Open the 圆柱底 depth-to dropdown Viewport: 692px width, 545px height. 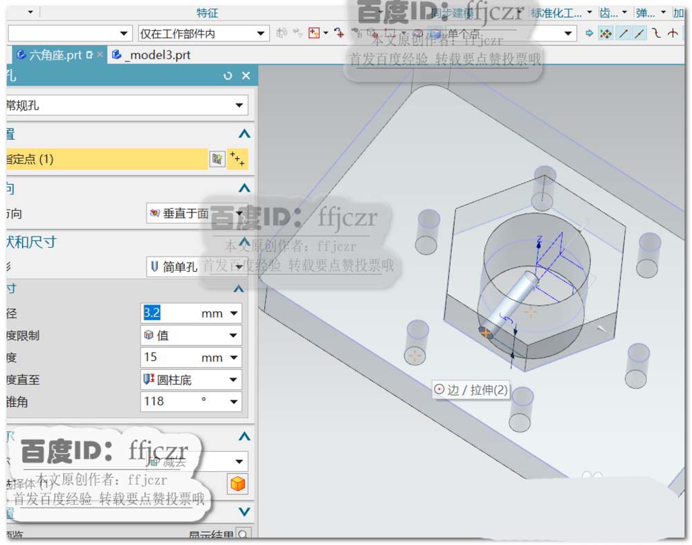point(191,380)
